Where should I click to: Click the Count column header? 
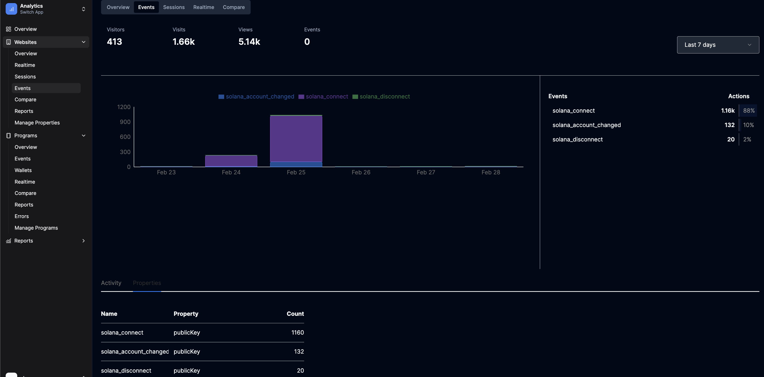tap(295, 314)
